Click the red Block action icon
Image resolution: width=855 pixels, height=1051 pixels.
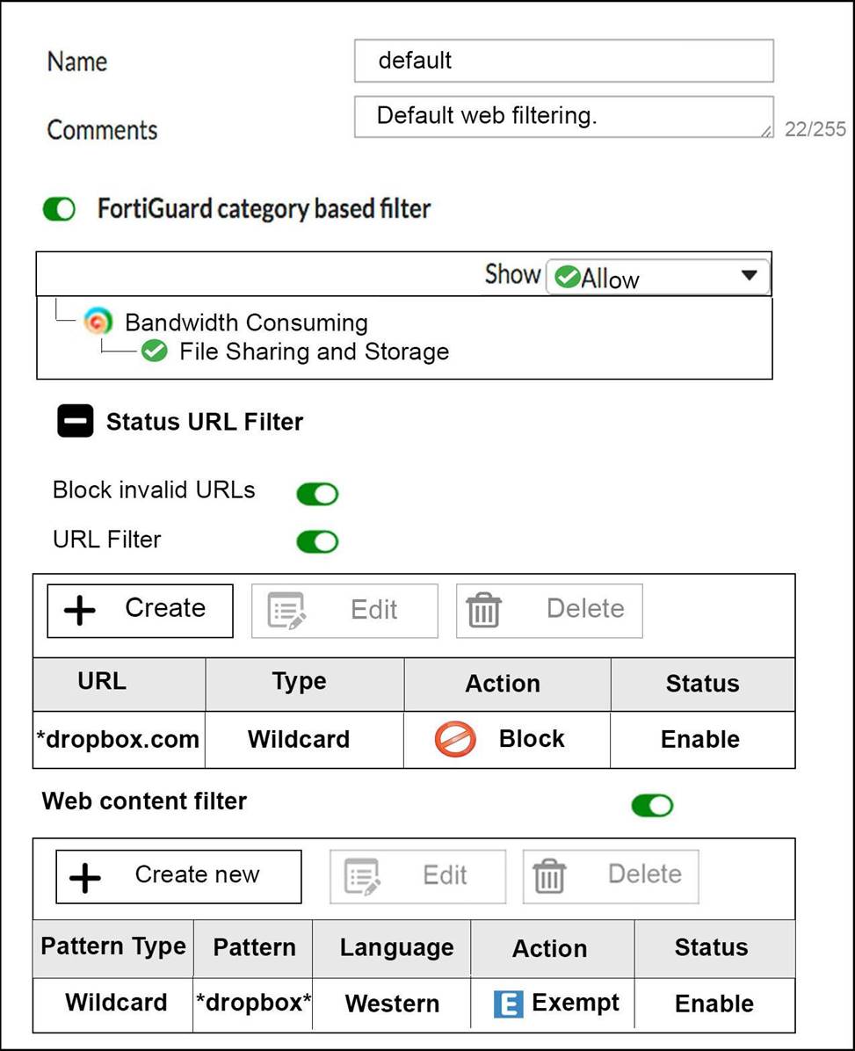pos(455,739)
